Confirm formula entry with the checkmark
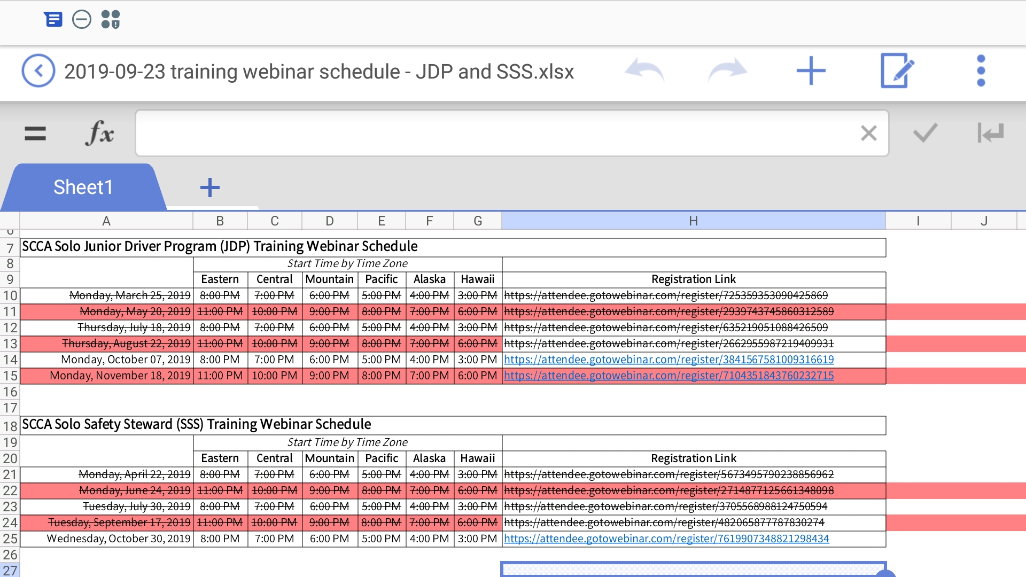1026x577 pixels. 924,133
